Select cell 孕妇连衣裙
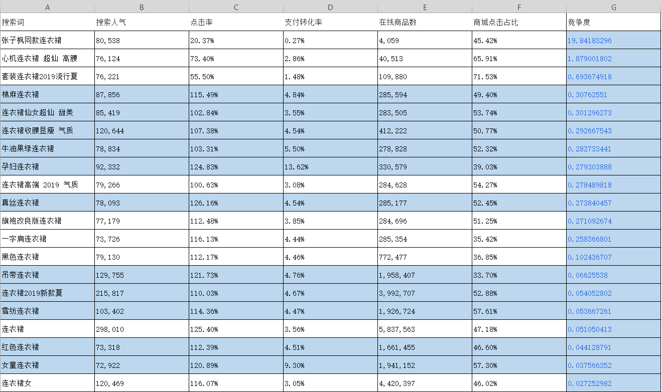662x392 pixels. [47, 166]
